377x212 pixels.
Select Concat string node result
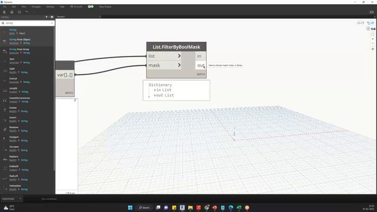27,80
